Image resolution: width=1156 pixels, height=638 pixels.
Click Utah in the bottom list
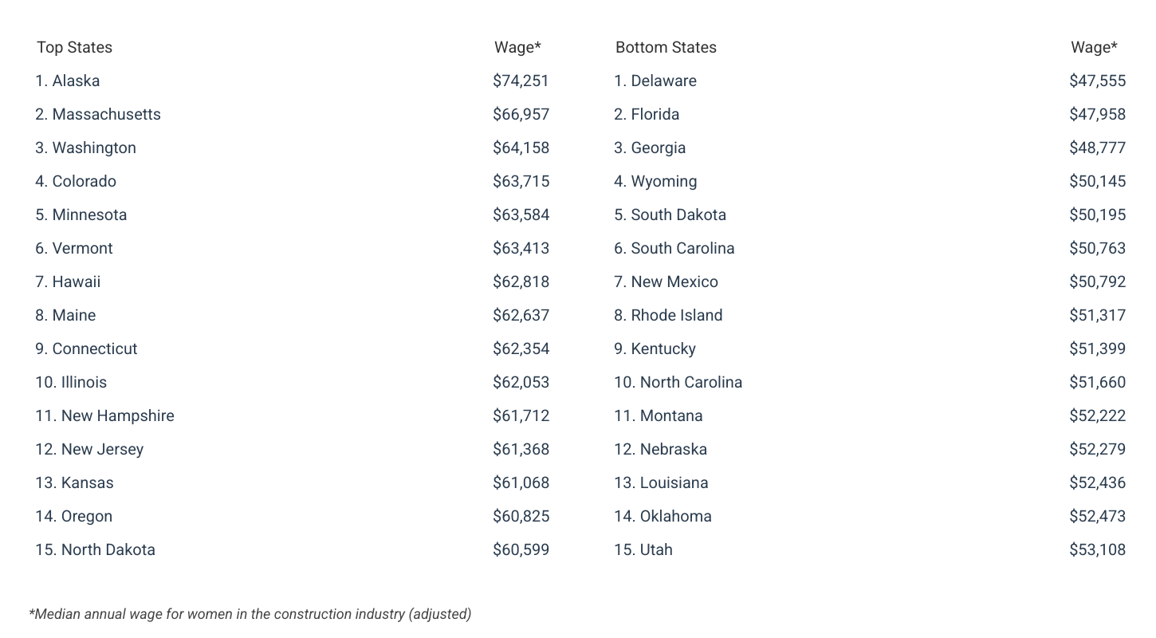(x=643, y=549)
